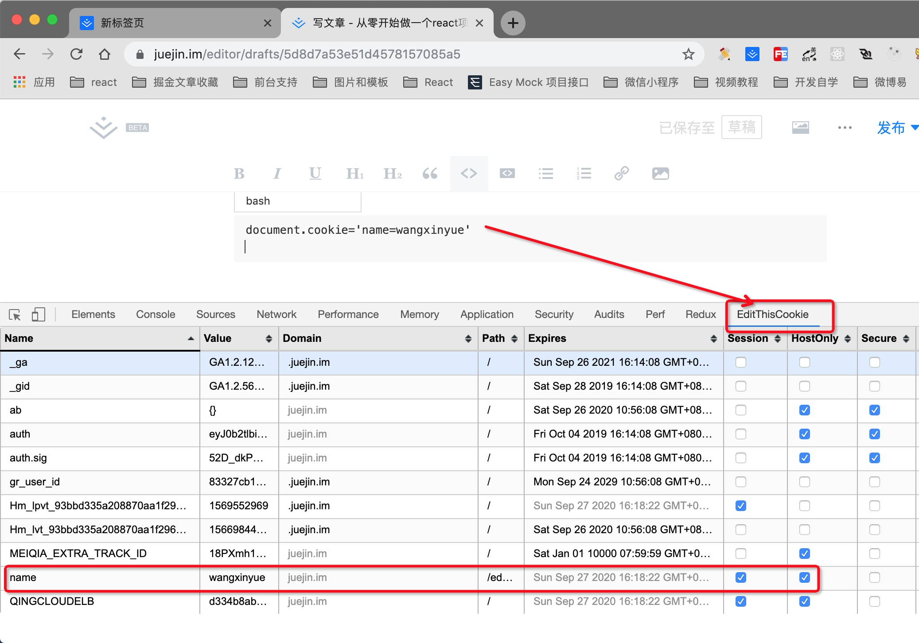919x643 pixels.
Task: Check HostOnly checkbox for _ga cookie
Action: pyautogui.click(x=804, y=362)
